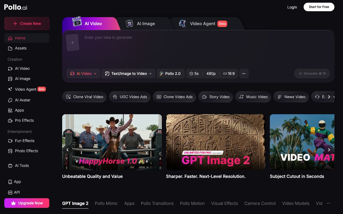Show more category tabs via ellipsis
343x214 pixels.
[329, 203]
